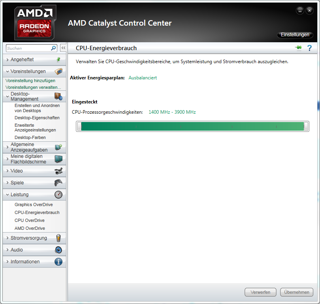
Task: Open AMD OverDrive page
Action: point(30,228)
